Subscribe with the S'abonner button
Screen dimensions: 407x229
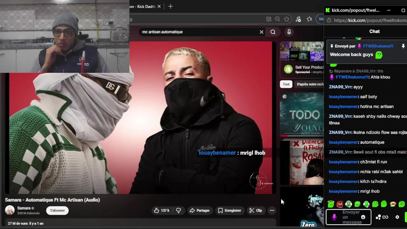tap(57, 210)
